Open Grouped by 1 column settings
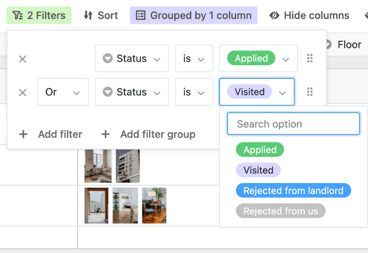 pyautogui.click(x=194, y=15)
